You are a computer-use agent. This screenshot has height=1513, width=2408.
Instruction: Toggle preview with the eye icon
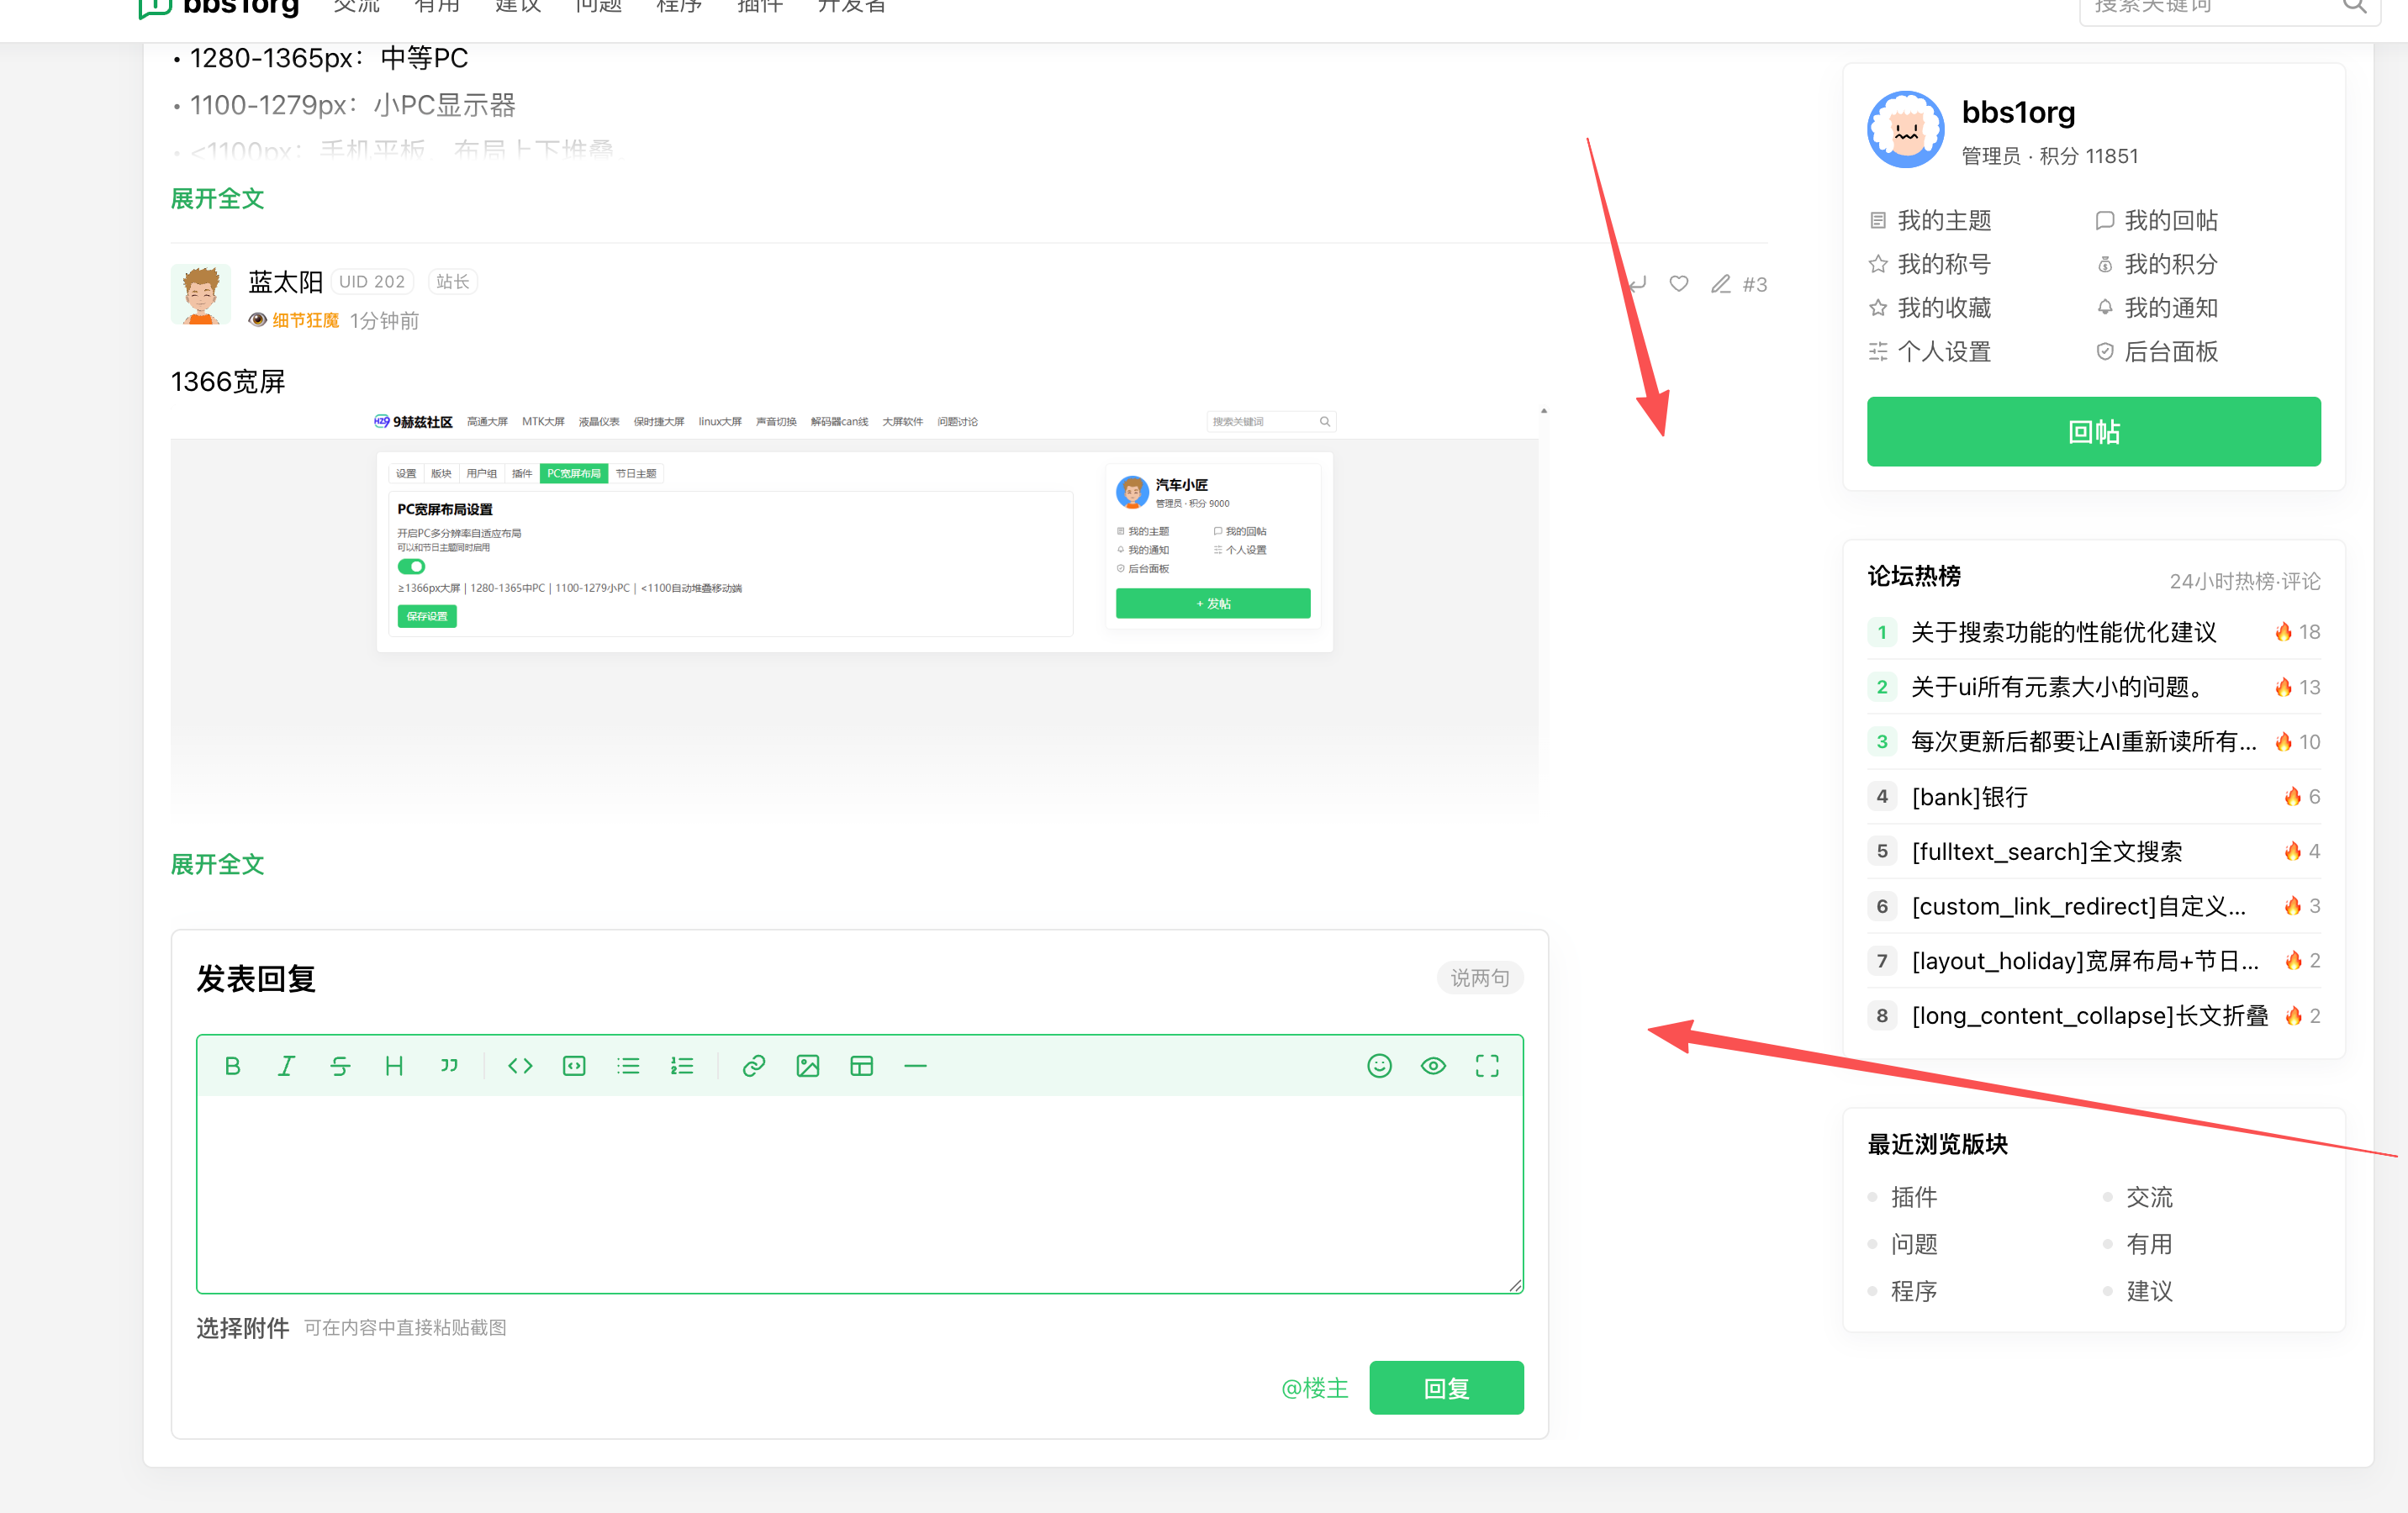point(1433,1066)
